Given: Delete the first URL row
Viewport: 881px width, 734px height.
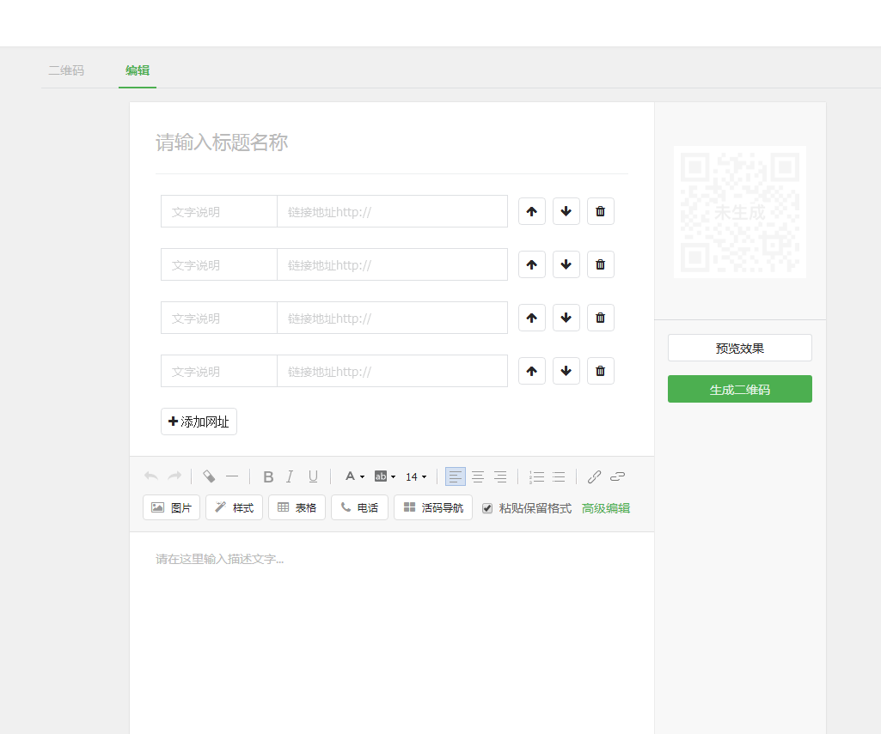Looking at the screenshot, I should point(600,211).
